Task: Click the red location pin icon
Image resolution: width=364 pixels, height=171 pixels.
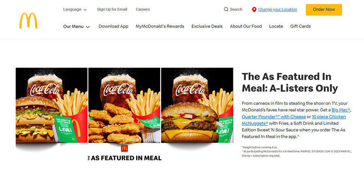Action: [x=254, y=10]
